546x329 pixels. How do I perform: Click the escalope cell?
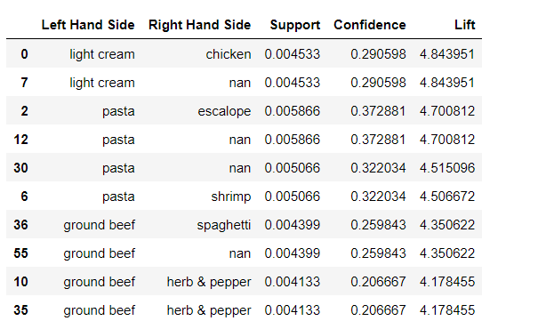pos(224,111)
